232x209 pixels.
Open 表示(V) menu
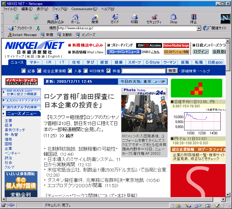[42, 9]
